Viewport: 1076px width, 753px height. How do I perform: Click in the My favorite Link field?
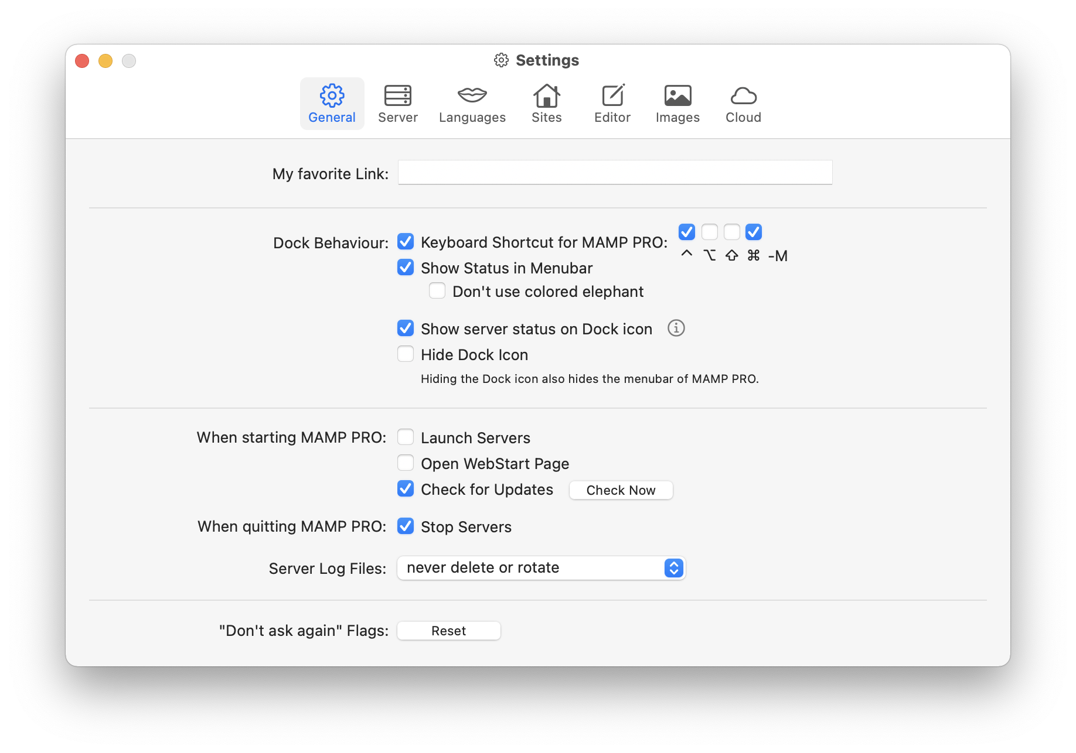point(615,172)
